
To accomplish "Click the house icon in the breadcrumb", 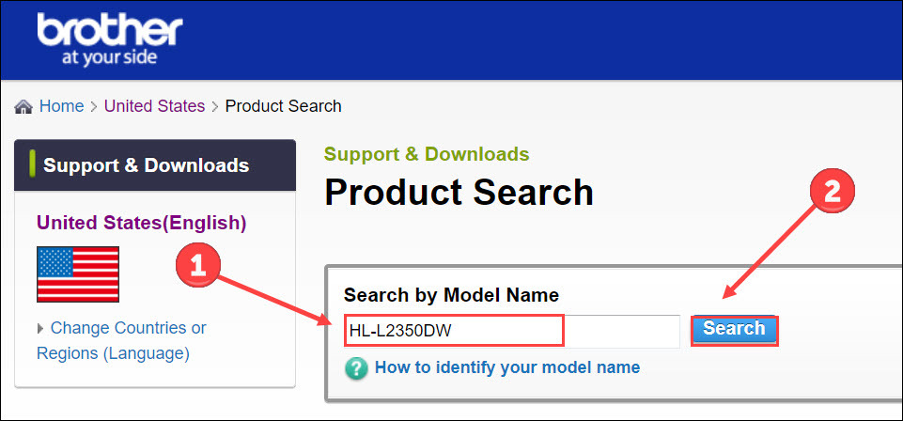I will (x=23, y=106).
